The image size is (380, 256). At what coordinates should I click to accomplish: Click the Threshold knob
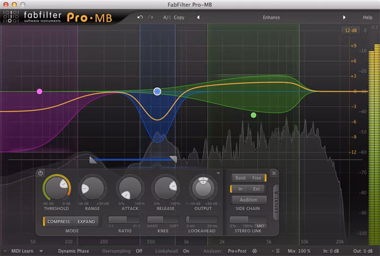[x=57, y=188]
